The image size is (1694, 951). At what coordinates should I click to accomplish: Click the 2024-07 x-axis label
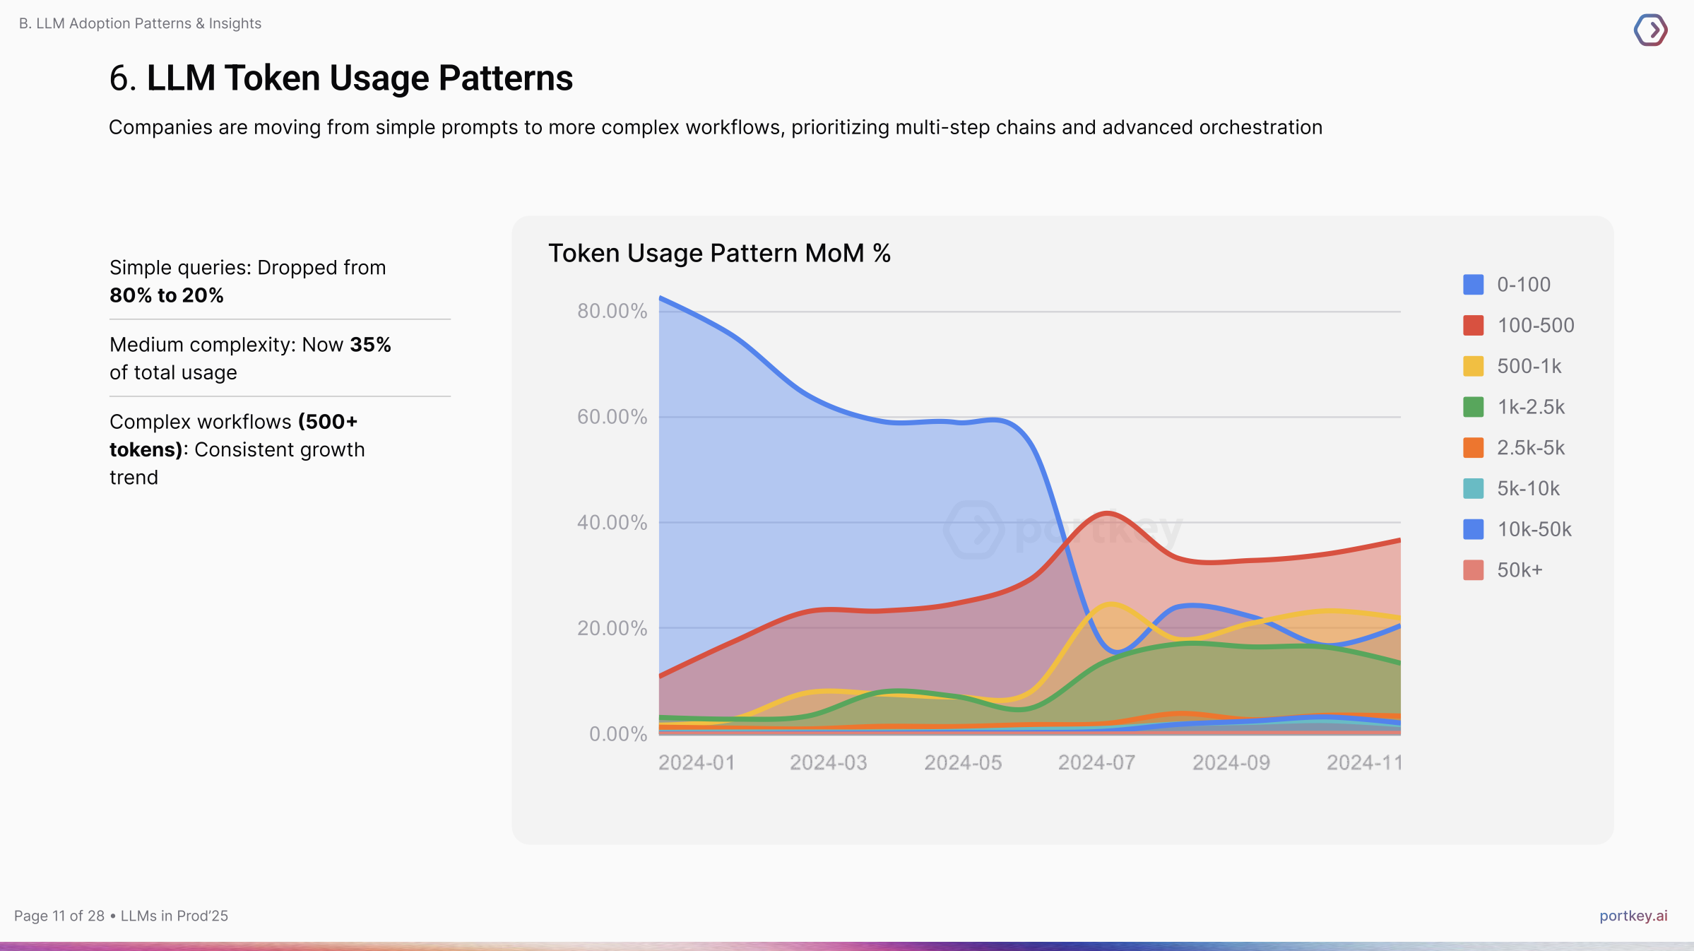tap(1096, 763)
